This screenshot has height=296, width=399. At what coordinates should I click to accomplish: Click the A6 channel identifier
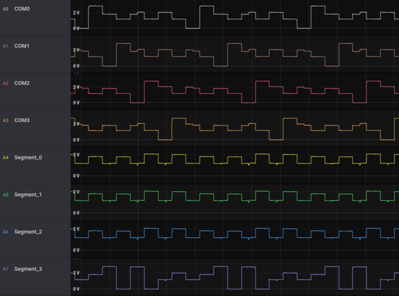5,232
